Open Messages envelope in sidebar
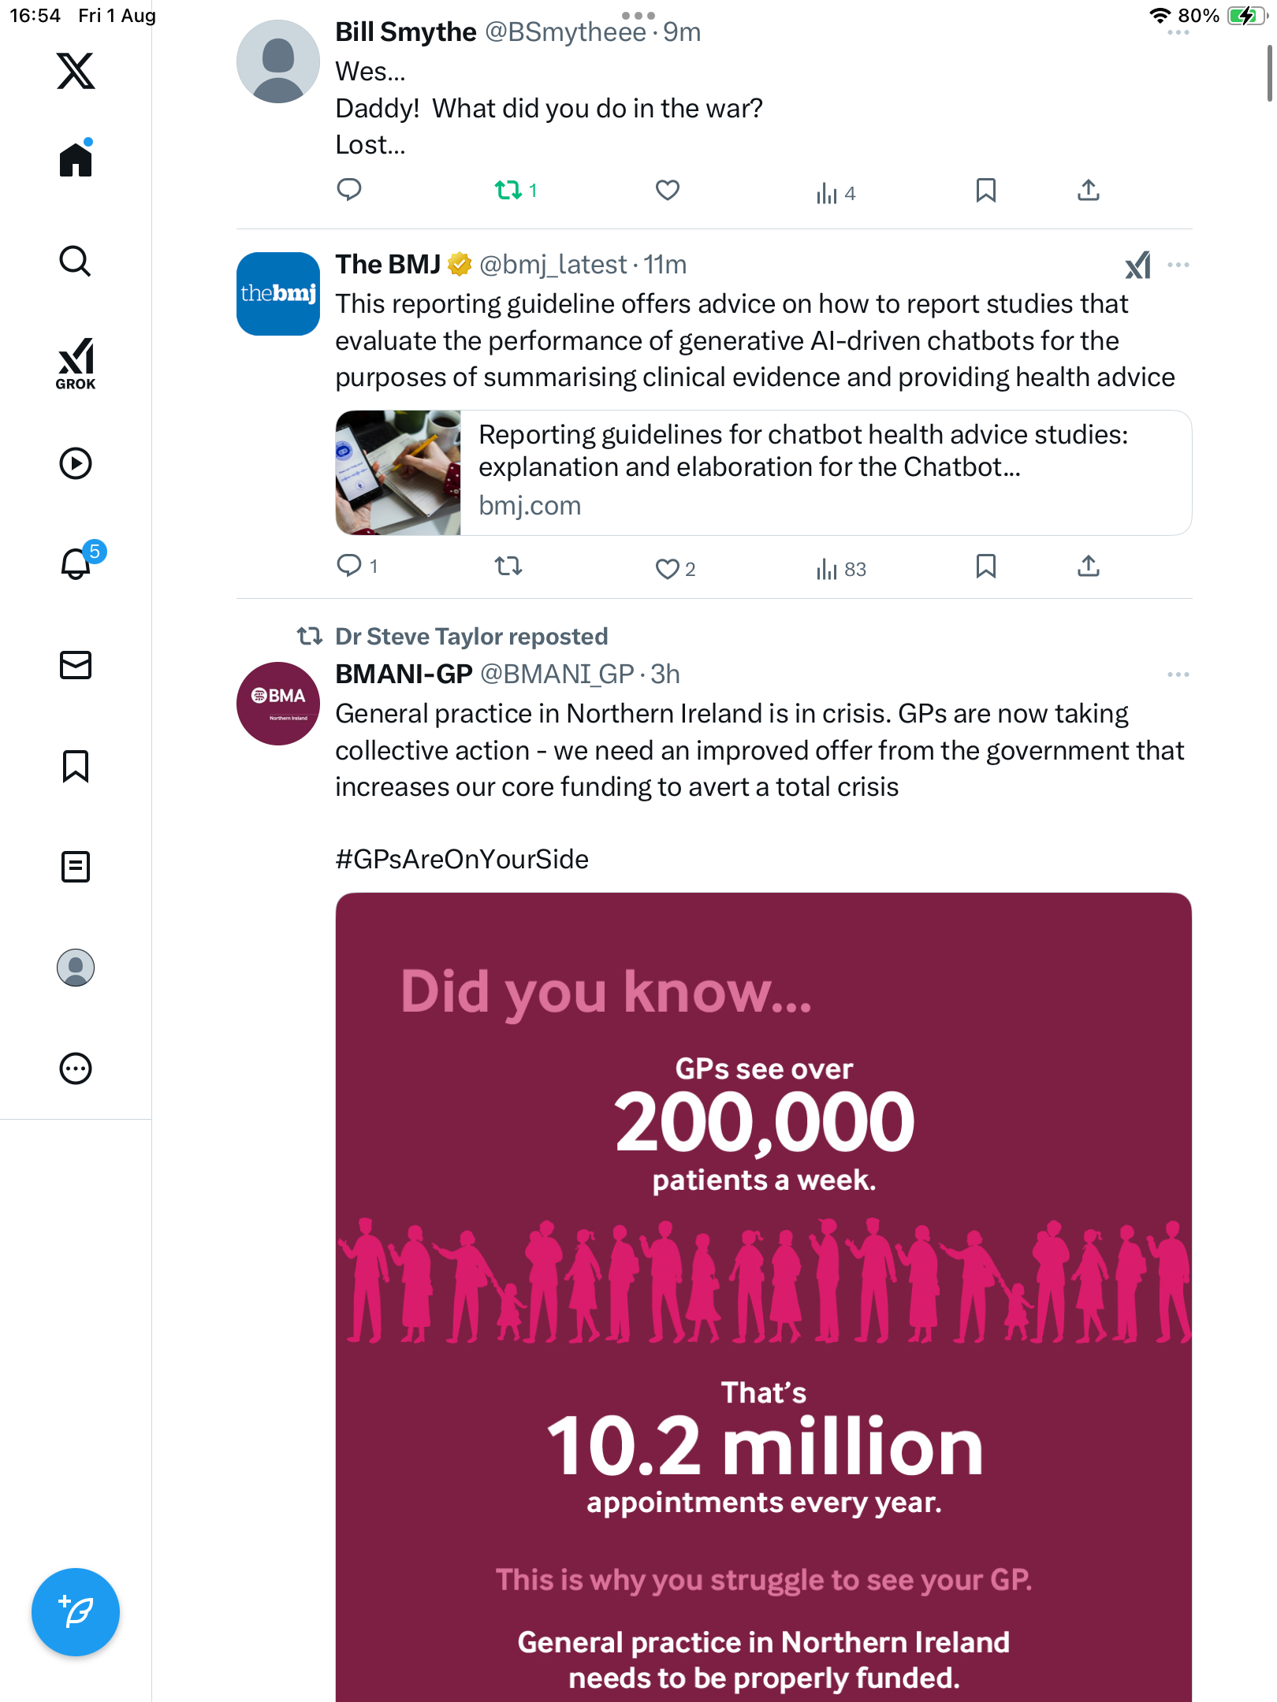The image size is (1277, 1702). [x=76, y=665]
